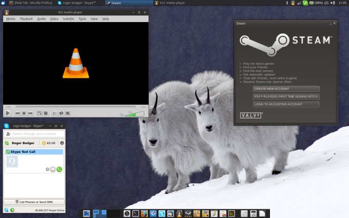Toggle the VLC playlist view icon
This screenshot has width=349, height=218.
point(55,113)
